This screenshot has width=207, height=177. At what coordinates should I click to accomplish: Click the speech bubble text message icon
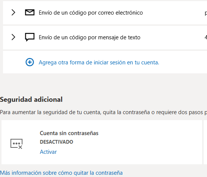pyautogui.click(x=30, y=37)
